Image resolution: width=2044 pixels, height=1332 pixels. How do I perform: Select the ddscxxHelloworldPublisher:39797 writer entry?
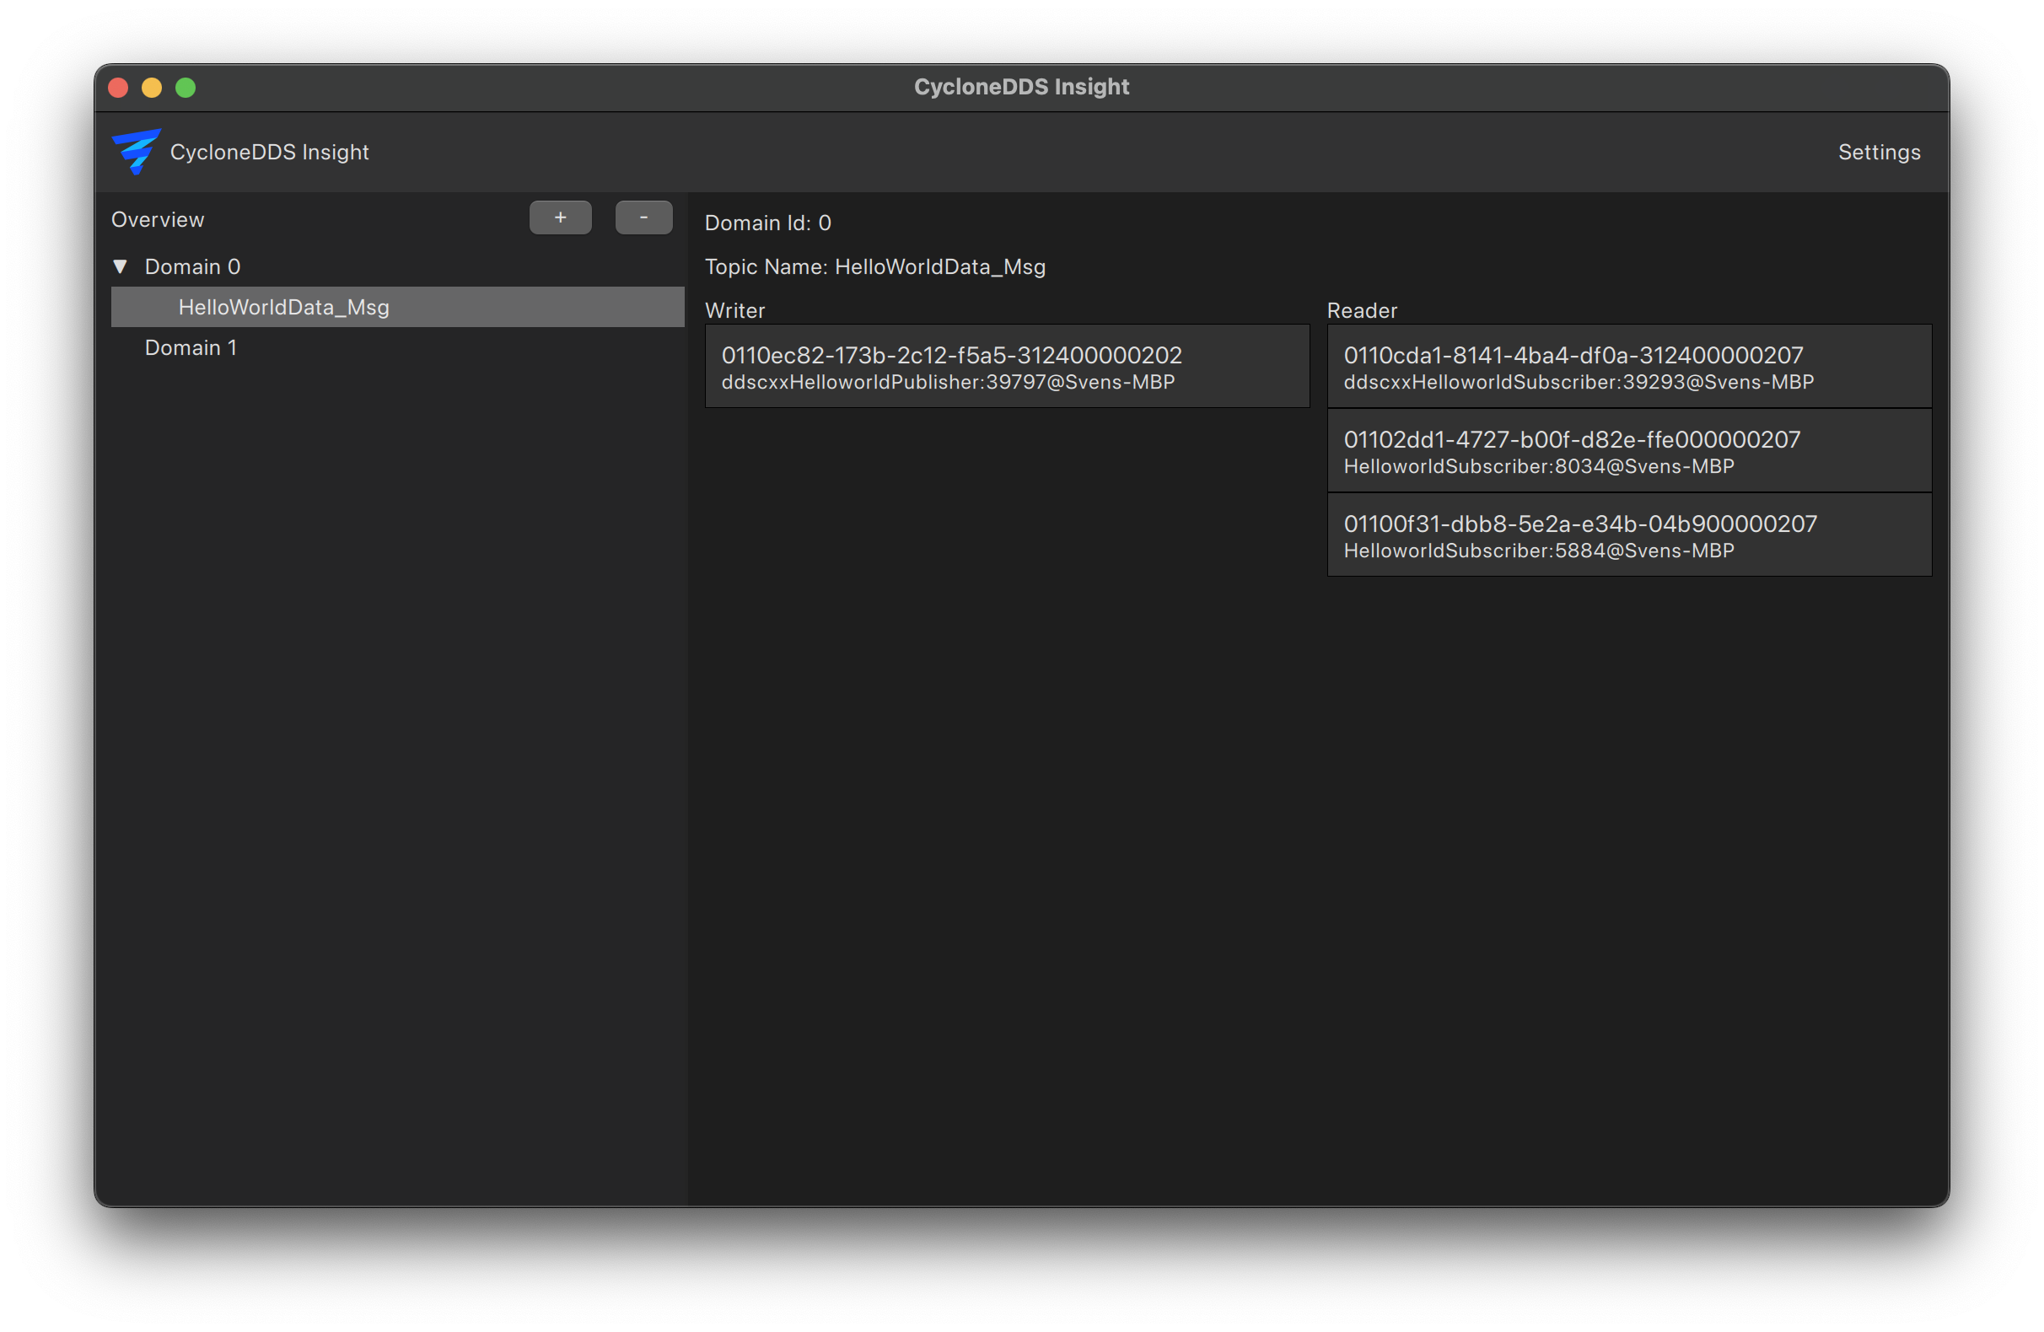(1007, 367)
